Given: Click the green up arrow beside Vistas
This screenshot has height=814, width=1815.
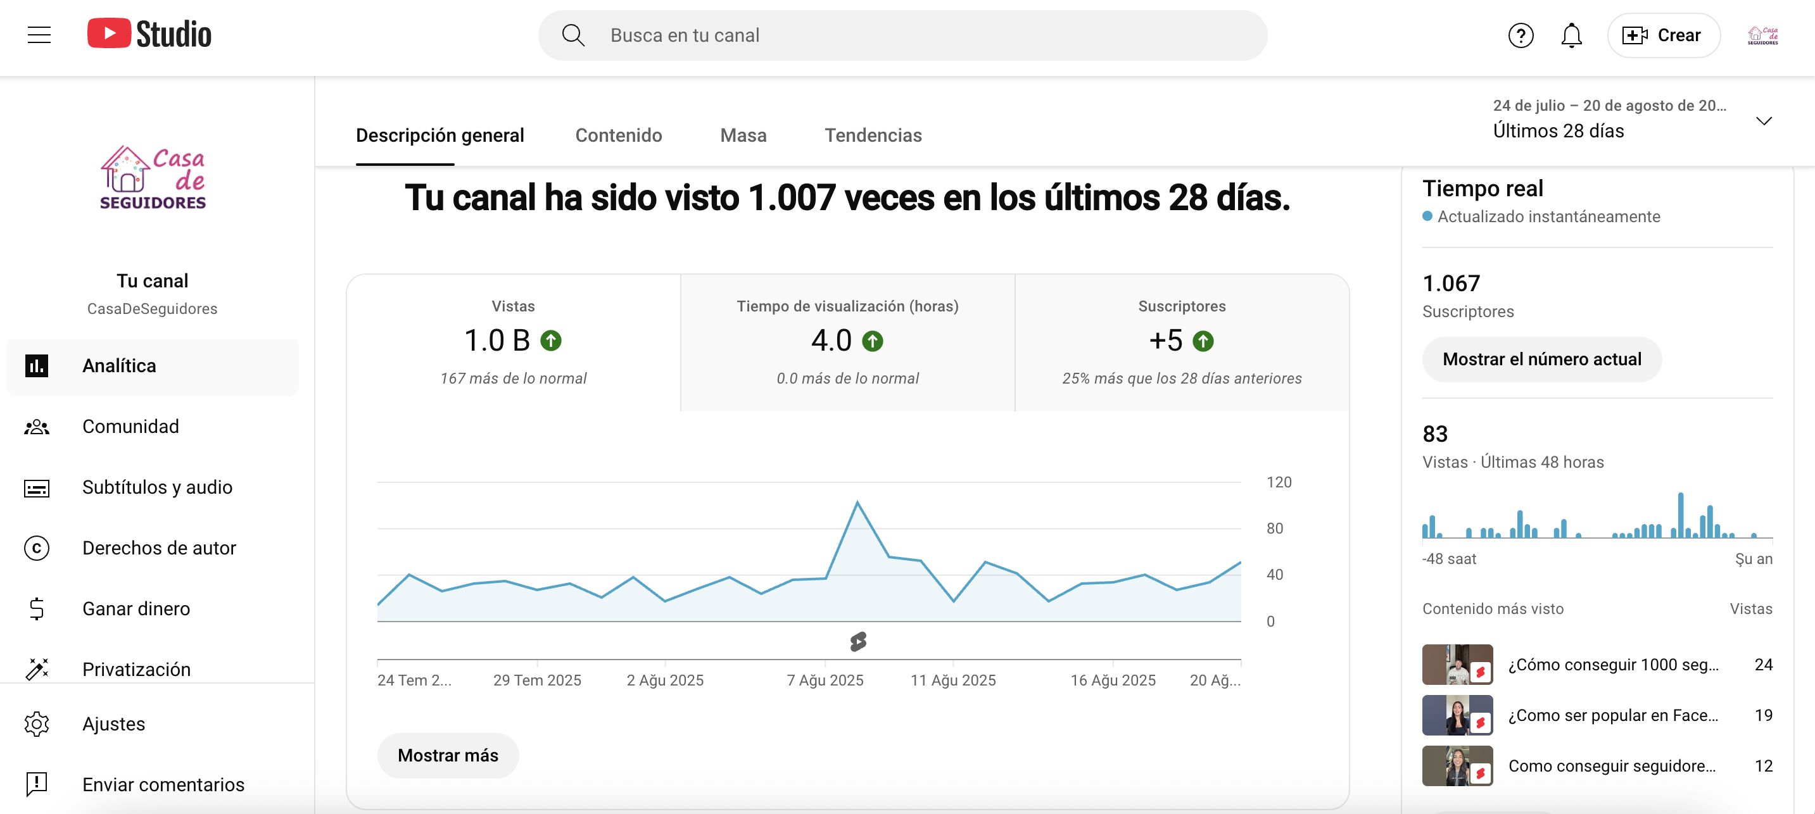Looking at the screenshot, I should (550, 342).
